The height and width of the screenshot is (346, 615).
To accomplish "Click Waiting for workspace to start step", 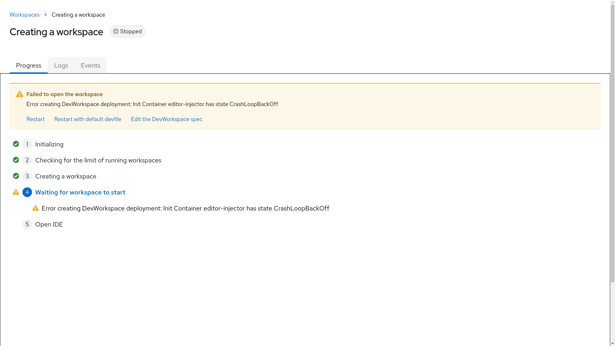I will click(80, 192).
